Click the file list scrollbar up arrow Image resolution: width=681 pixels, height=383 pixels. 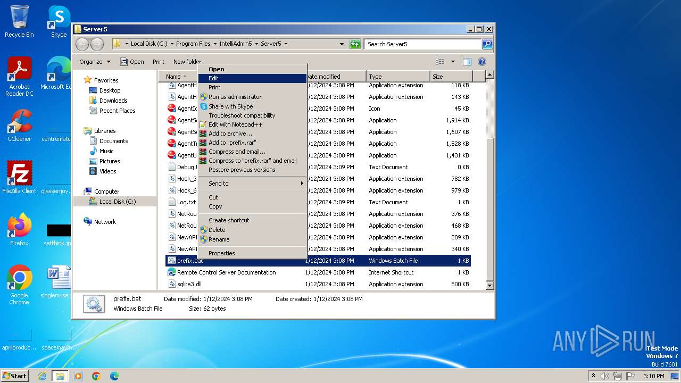(490, 75)
